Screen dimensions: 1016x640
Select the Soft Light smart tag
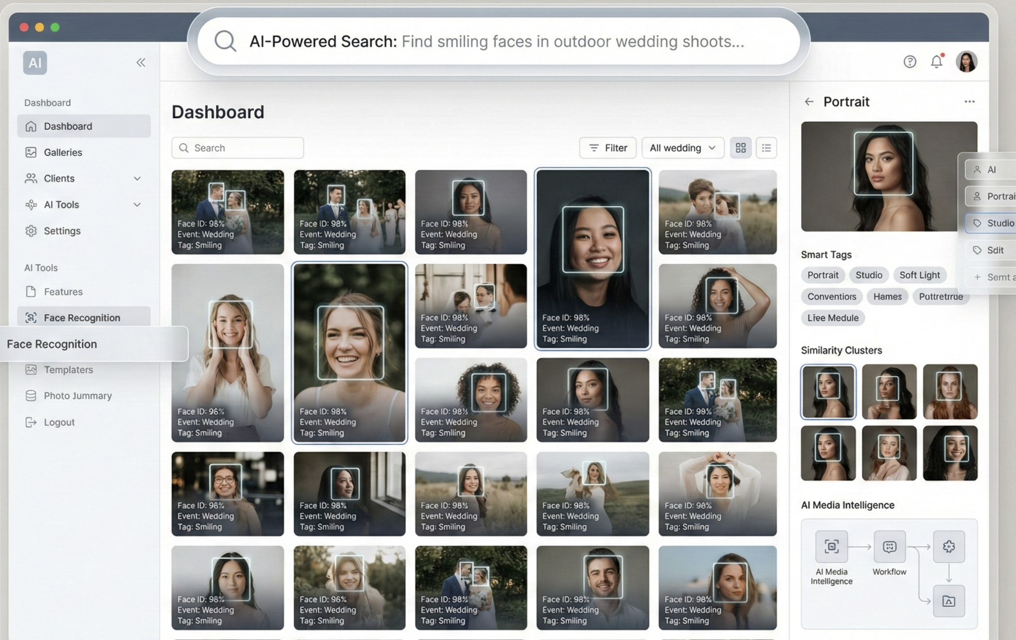[919, 275]
